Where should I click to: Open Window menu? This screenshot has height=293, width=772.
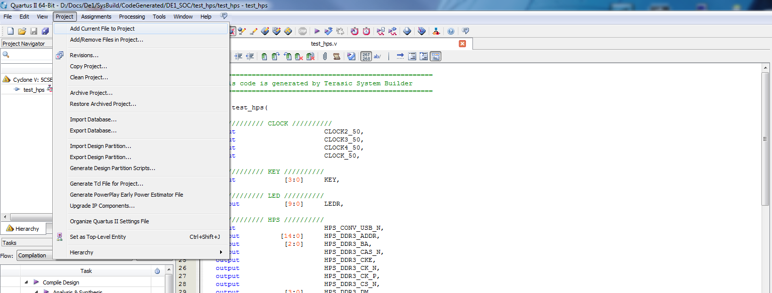coord(183,17)
